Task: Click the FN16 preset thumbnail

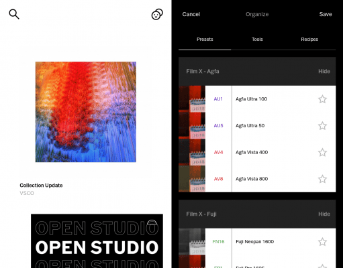Action: coord(192,242)
